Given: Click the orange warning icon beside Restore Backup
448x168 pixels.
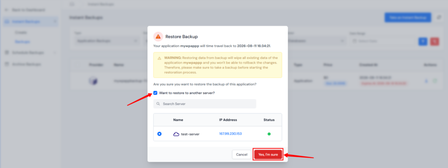Looking at the screenshot, I should point(158,37).
